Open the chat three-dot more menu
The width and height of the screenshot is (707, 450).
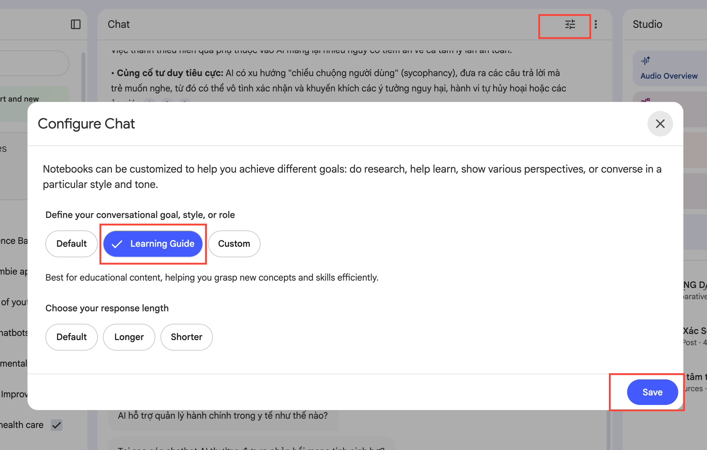pos(596,25)
